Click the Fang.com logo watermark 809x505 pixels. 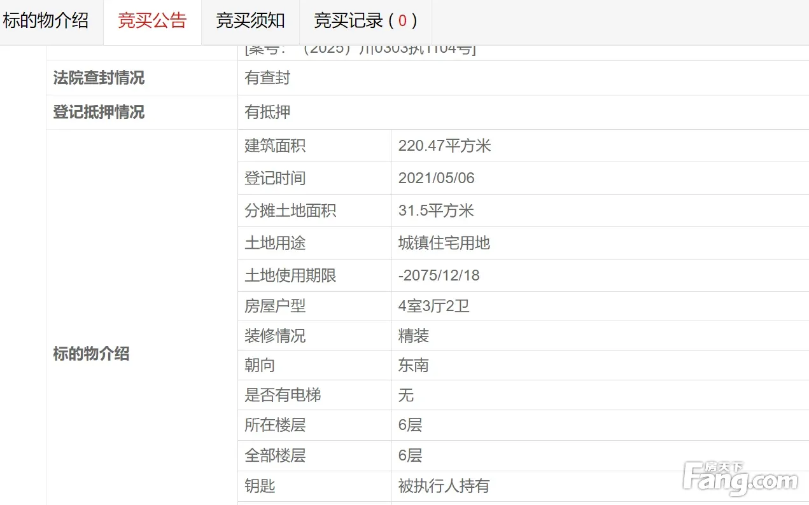coord(740,478)
